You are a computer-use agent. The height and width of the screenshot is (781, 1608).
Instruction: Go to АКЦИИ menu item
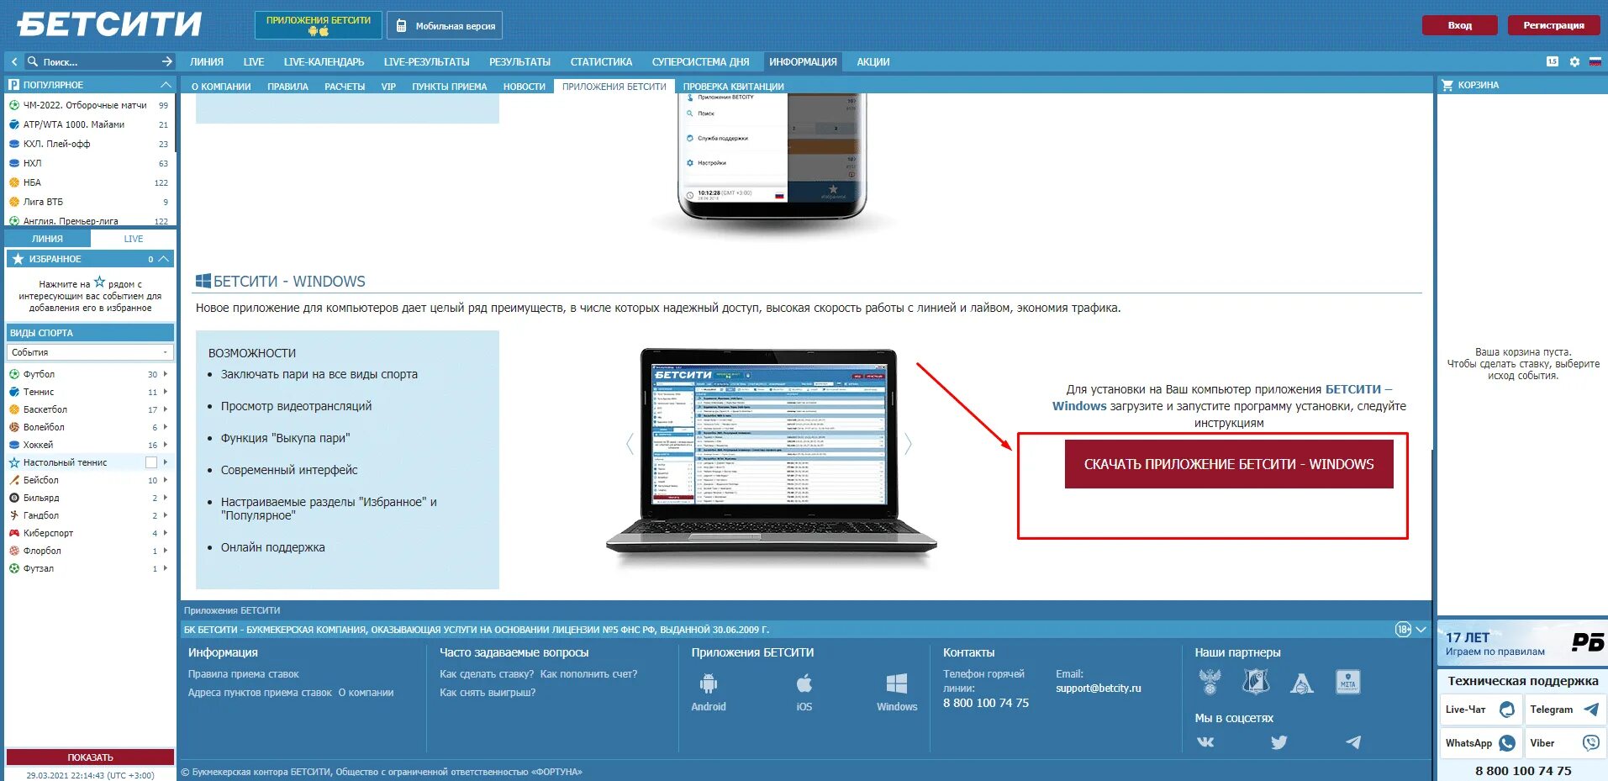873,61
